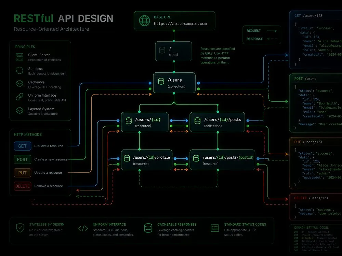Click the "DELETE /users/123" code panel header

(x=311, y=198)
